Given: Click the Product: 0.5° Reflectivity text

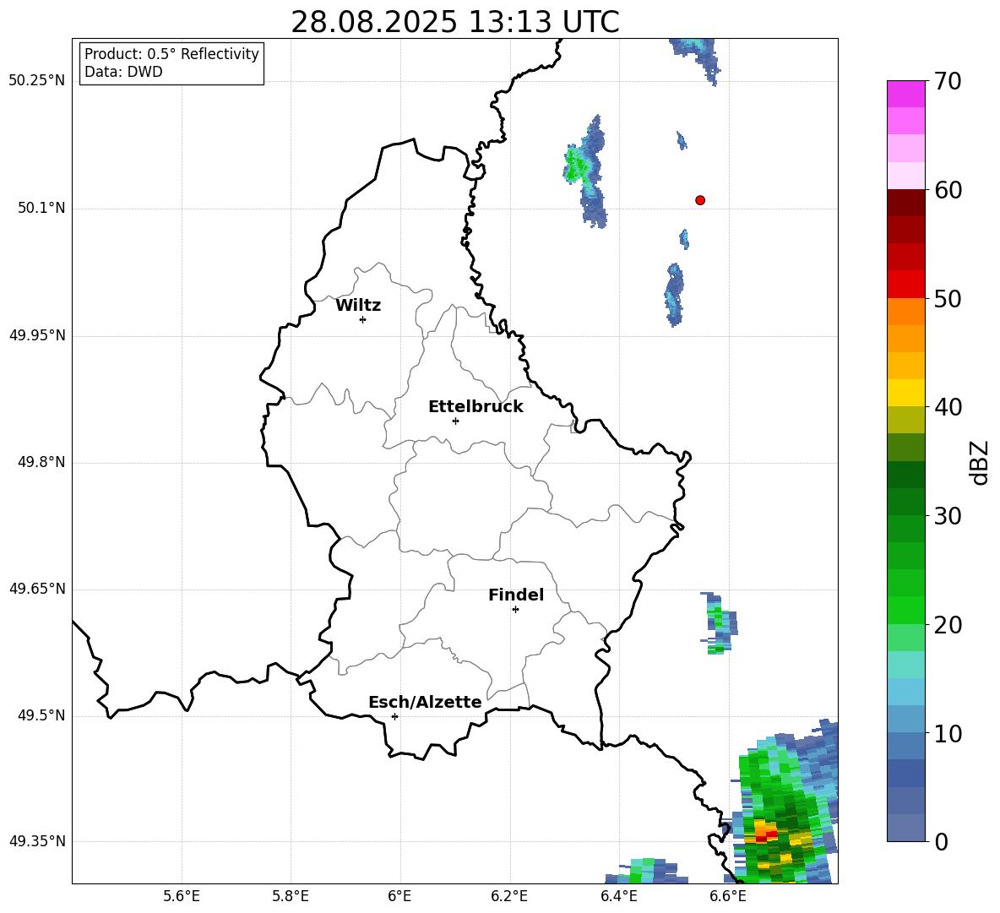Looking at the screenshot, I should 171,53.
